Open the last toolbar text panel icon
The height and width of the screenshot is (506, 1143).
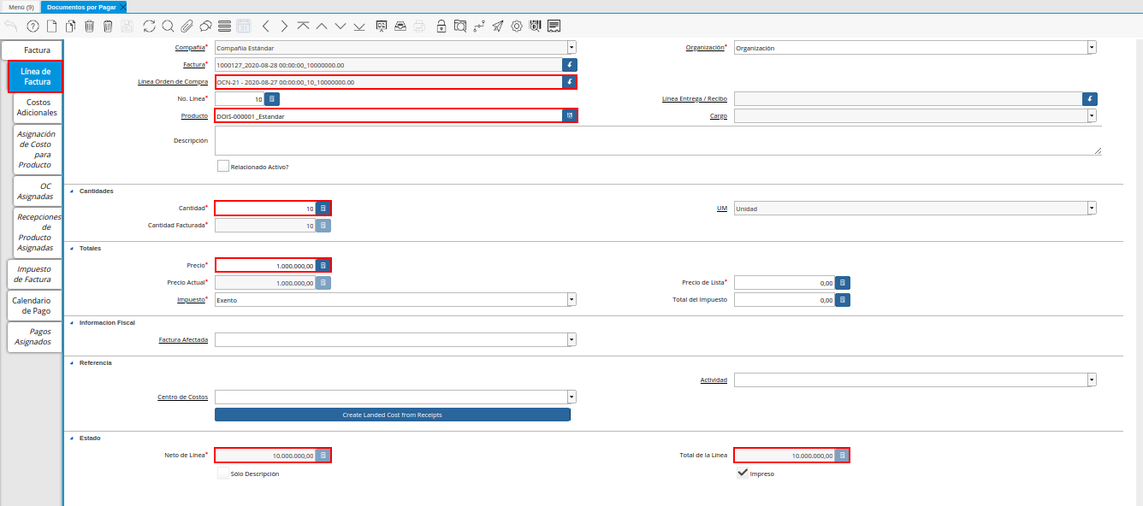point(554,26)
